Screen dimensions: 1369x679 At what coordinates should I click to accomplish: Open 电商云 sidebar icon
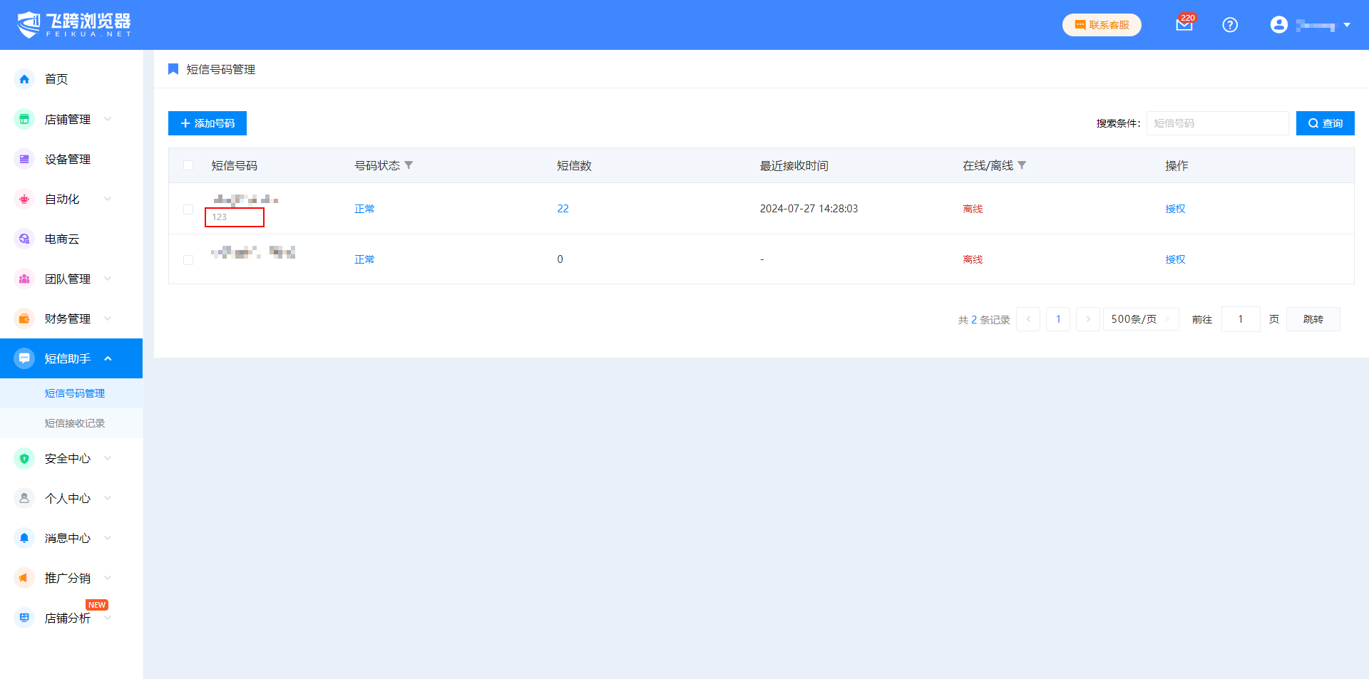[x=24, y=239]
